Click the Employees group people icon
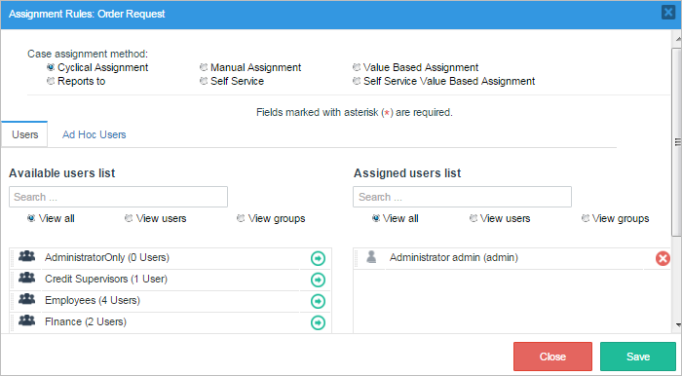The width and height of the screenshot is (682, 376). coord(26,299)
